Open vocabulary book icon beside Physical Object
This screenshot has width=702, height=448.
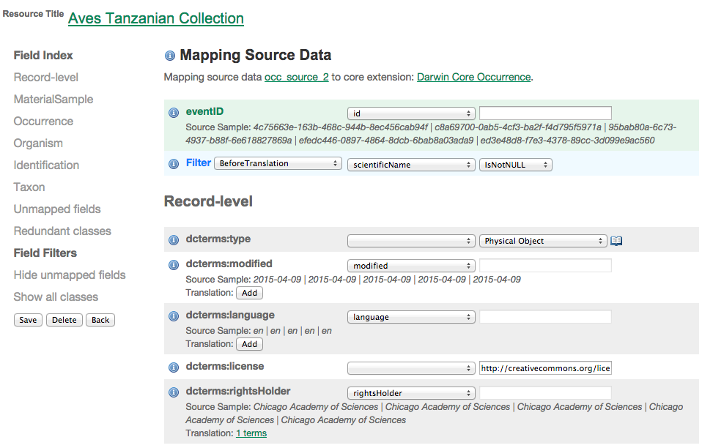(x=616, y=241)
